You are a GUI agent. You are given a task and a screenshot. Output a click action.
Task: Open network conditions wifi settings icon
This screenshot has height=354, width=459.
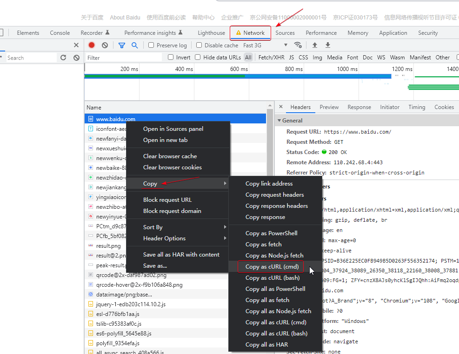pyautogui.click(x=298, y=45)
